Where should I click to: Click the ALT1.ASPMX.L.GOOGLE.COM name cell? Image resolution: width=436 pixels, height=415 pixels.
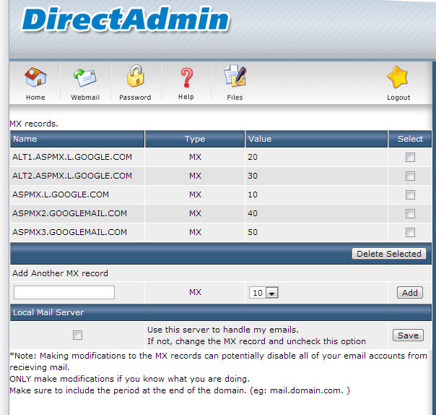(x=77, y=157)
